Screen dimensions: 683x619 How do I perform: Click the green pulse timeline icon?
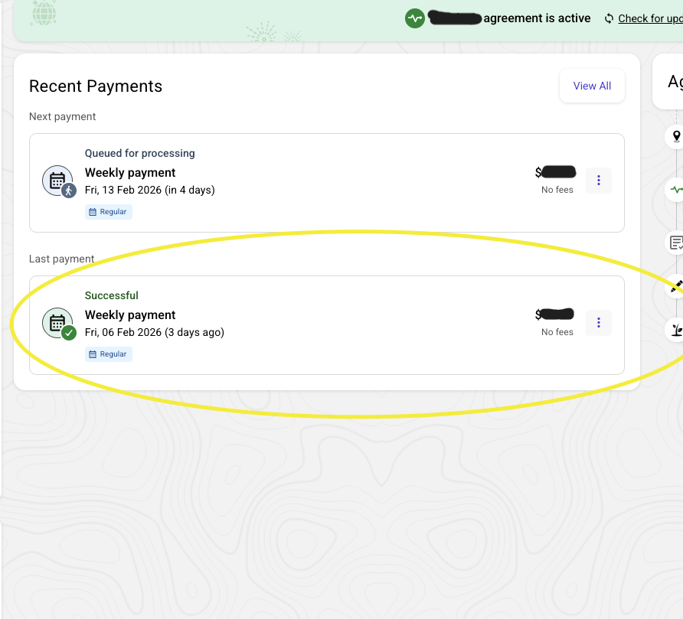pyautogui.click(x=676, y=189)
